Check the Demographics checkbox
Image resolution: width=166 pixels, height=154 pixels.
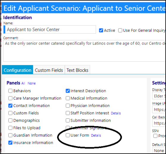(x=10, y=120)
